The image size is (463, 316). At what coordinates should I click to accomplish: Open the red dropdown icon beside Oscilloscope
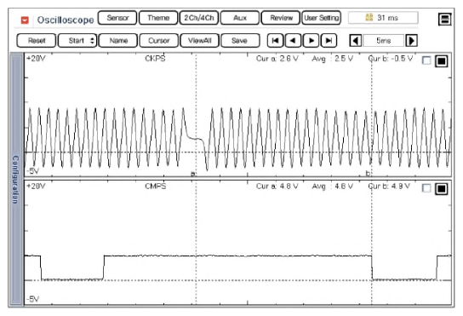(25, 20)
